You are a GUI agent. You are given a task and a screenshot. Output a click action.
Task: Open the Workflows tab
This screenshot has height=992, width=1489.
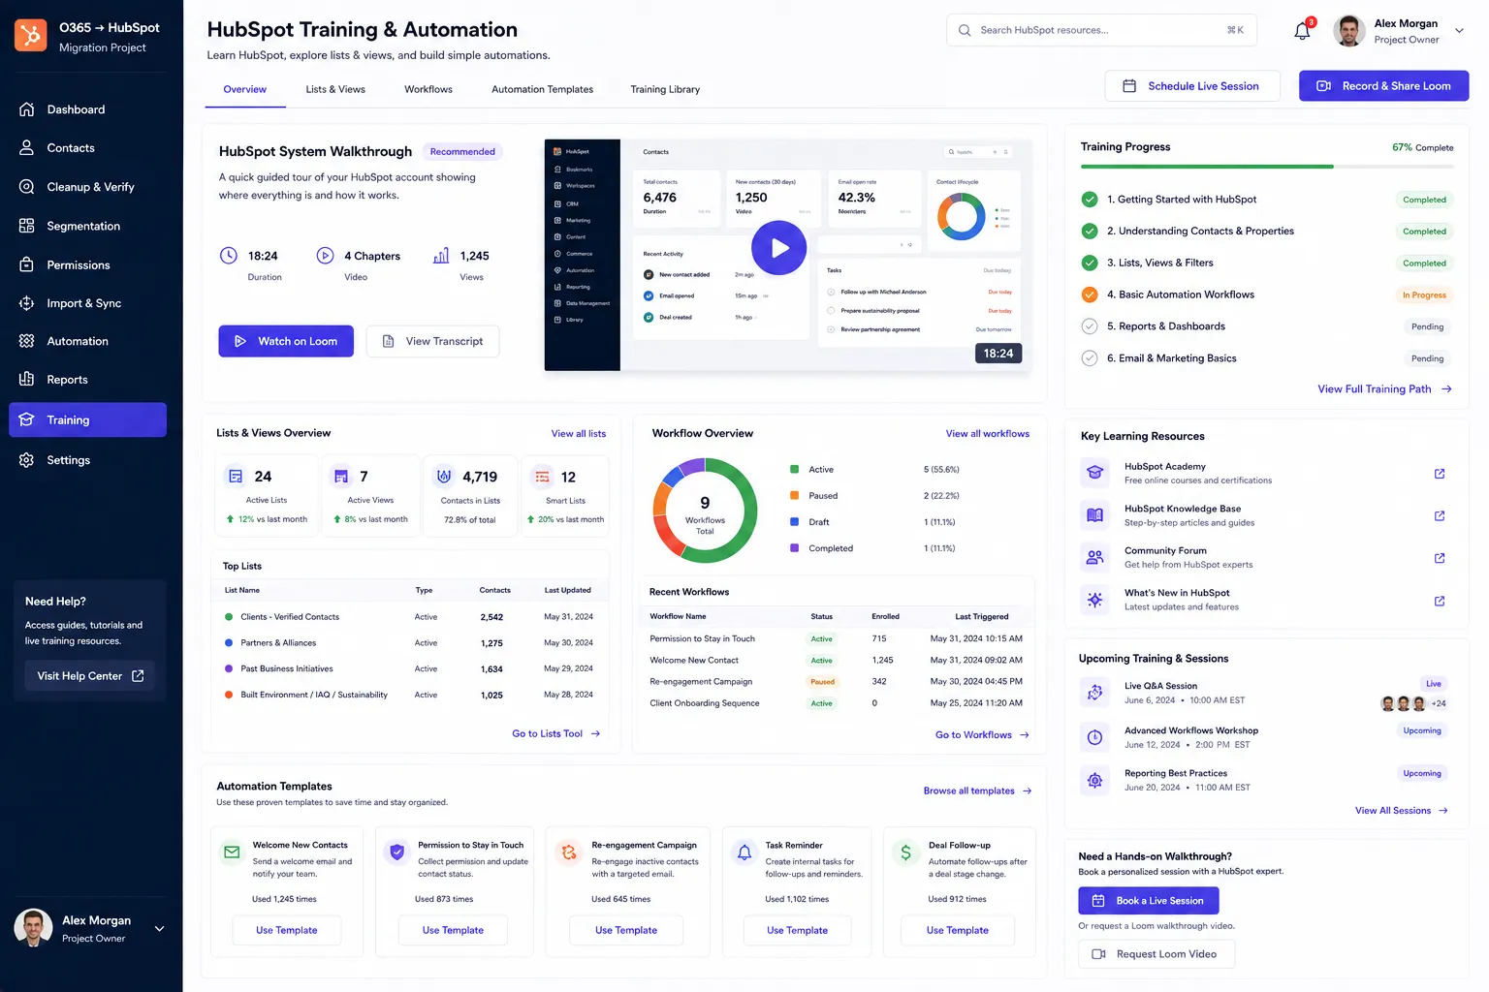[428, 89]
